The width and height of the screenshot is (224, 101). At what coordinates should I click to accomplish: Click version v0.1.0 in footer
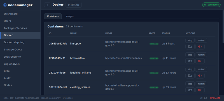click(x=204, y=98)
